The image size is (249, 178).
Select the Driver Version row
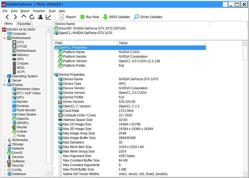(130, 102)
